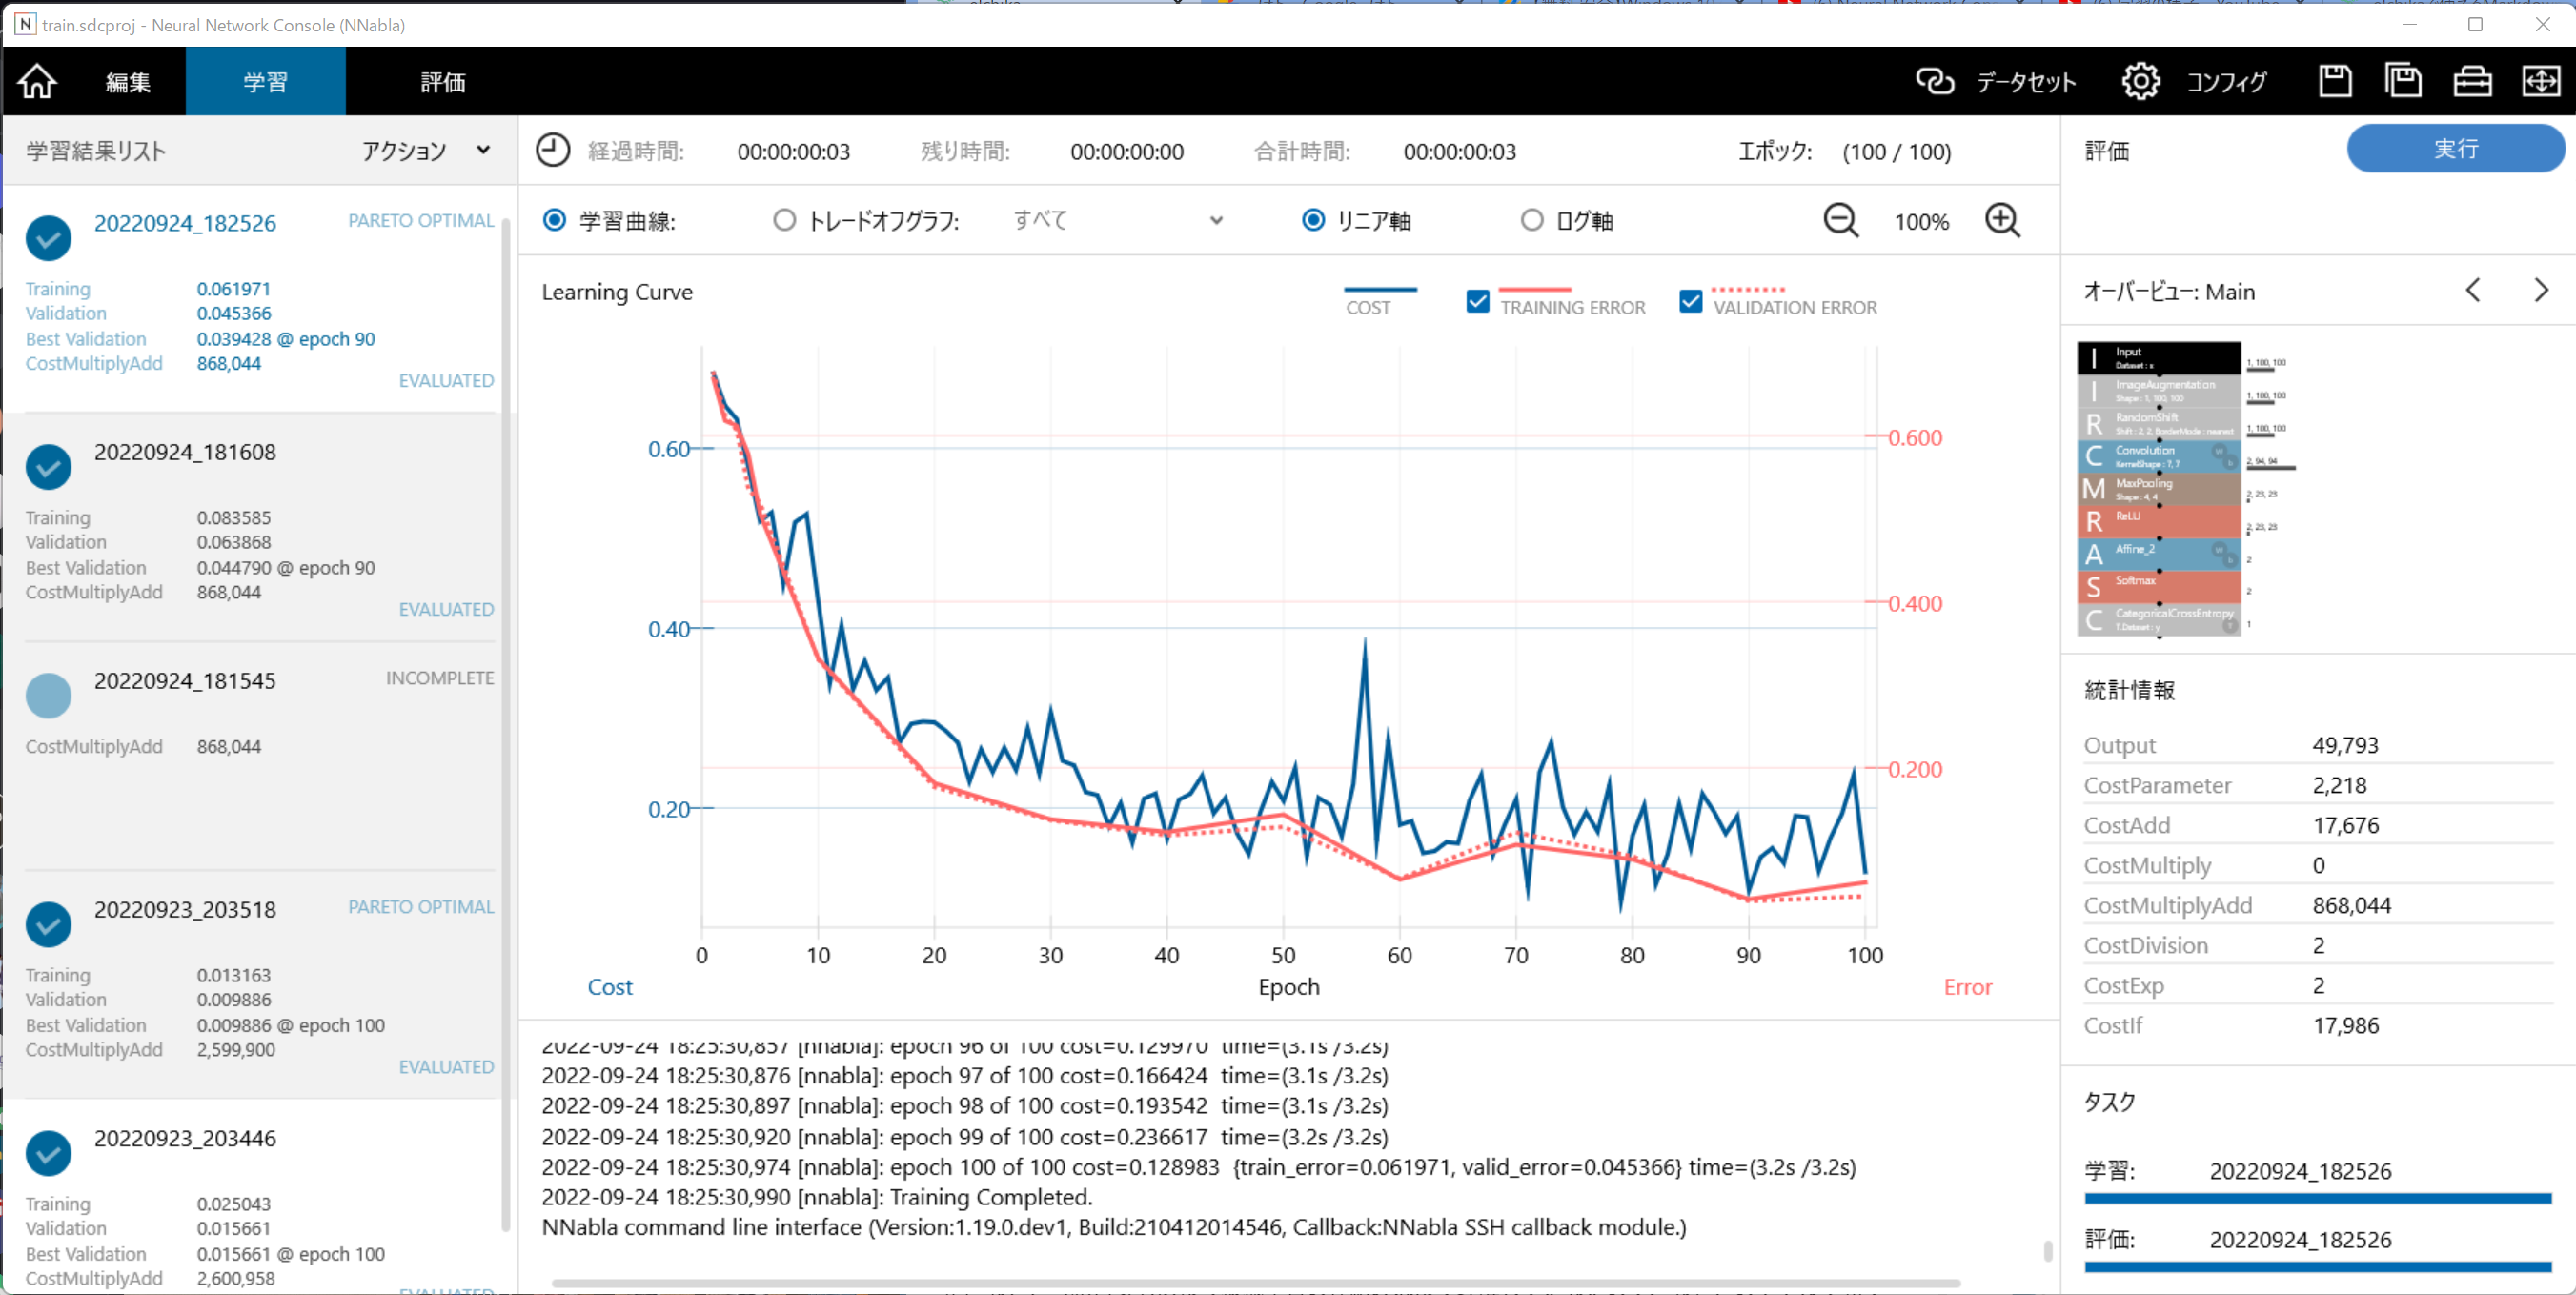This screenshot has height=1295, width=2576.
Task: Click the home icon
Action: tap(38, 81)
